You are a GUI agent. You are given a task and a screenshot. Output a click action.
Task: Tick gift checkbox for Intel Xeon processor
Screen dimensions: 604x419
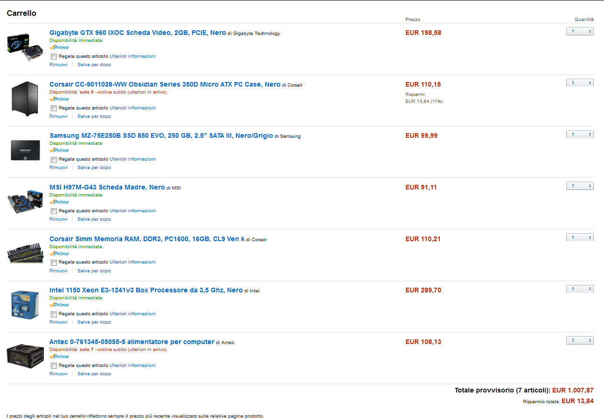(x=54, y=314)
